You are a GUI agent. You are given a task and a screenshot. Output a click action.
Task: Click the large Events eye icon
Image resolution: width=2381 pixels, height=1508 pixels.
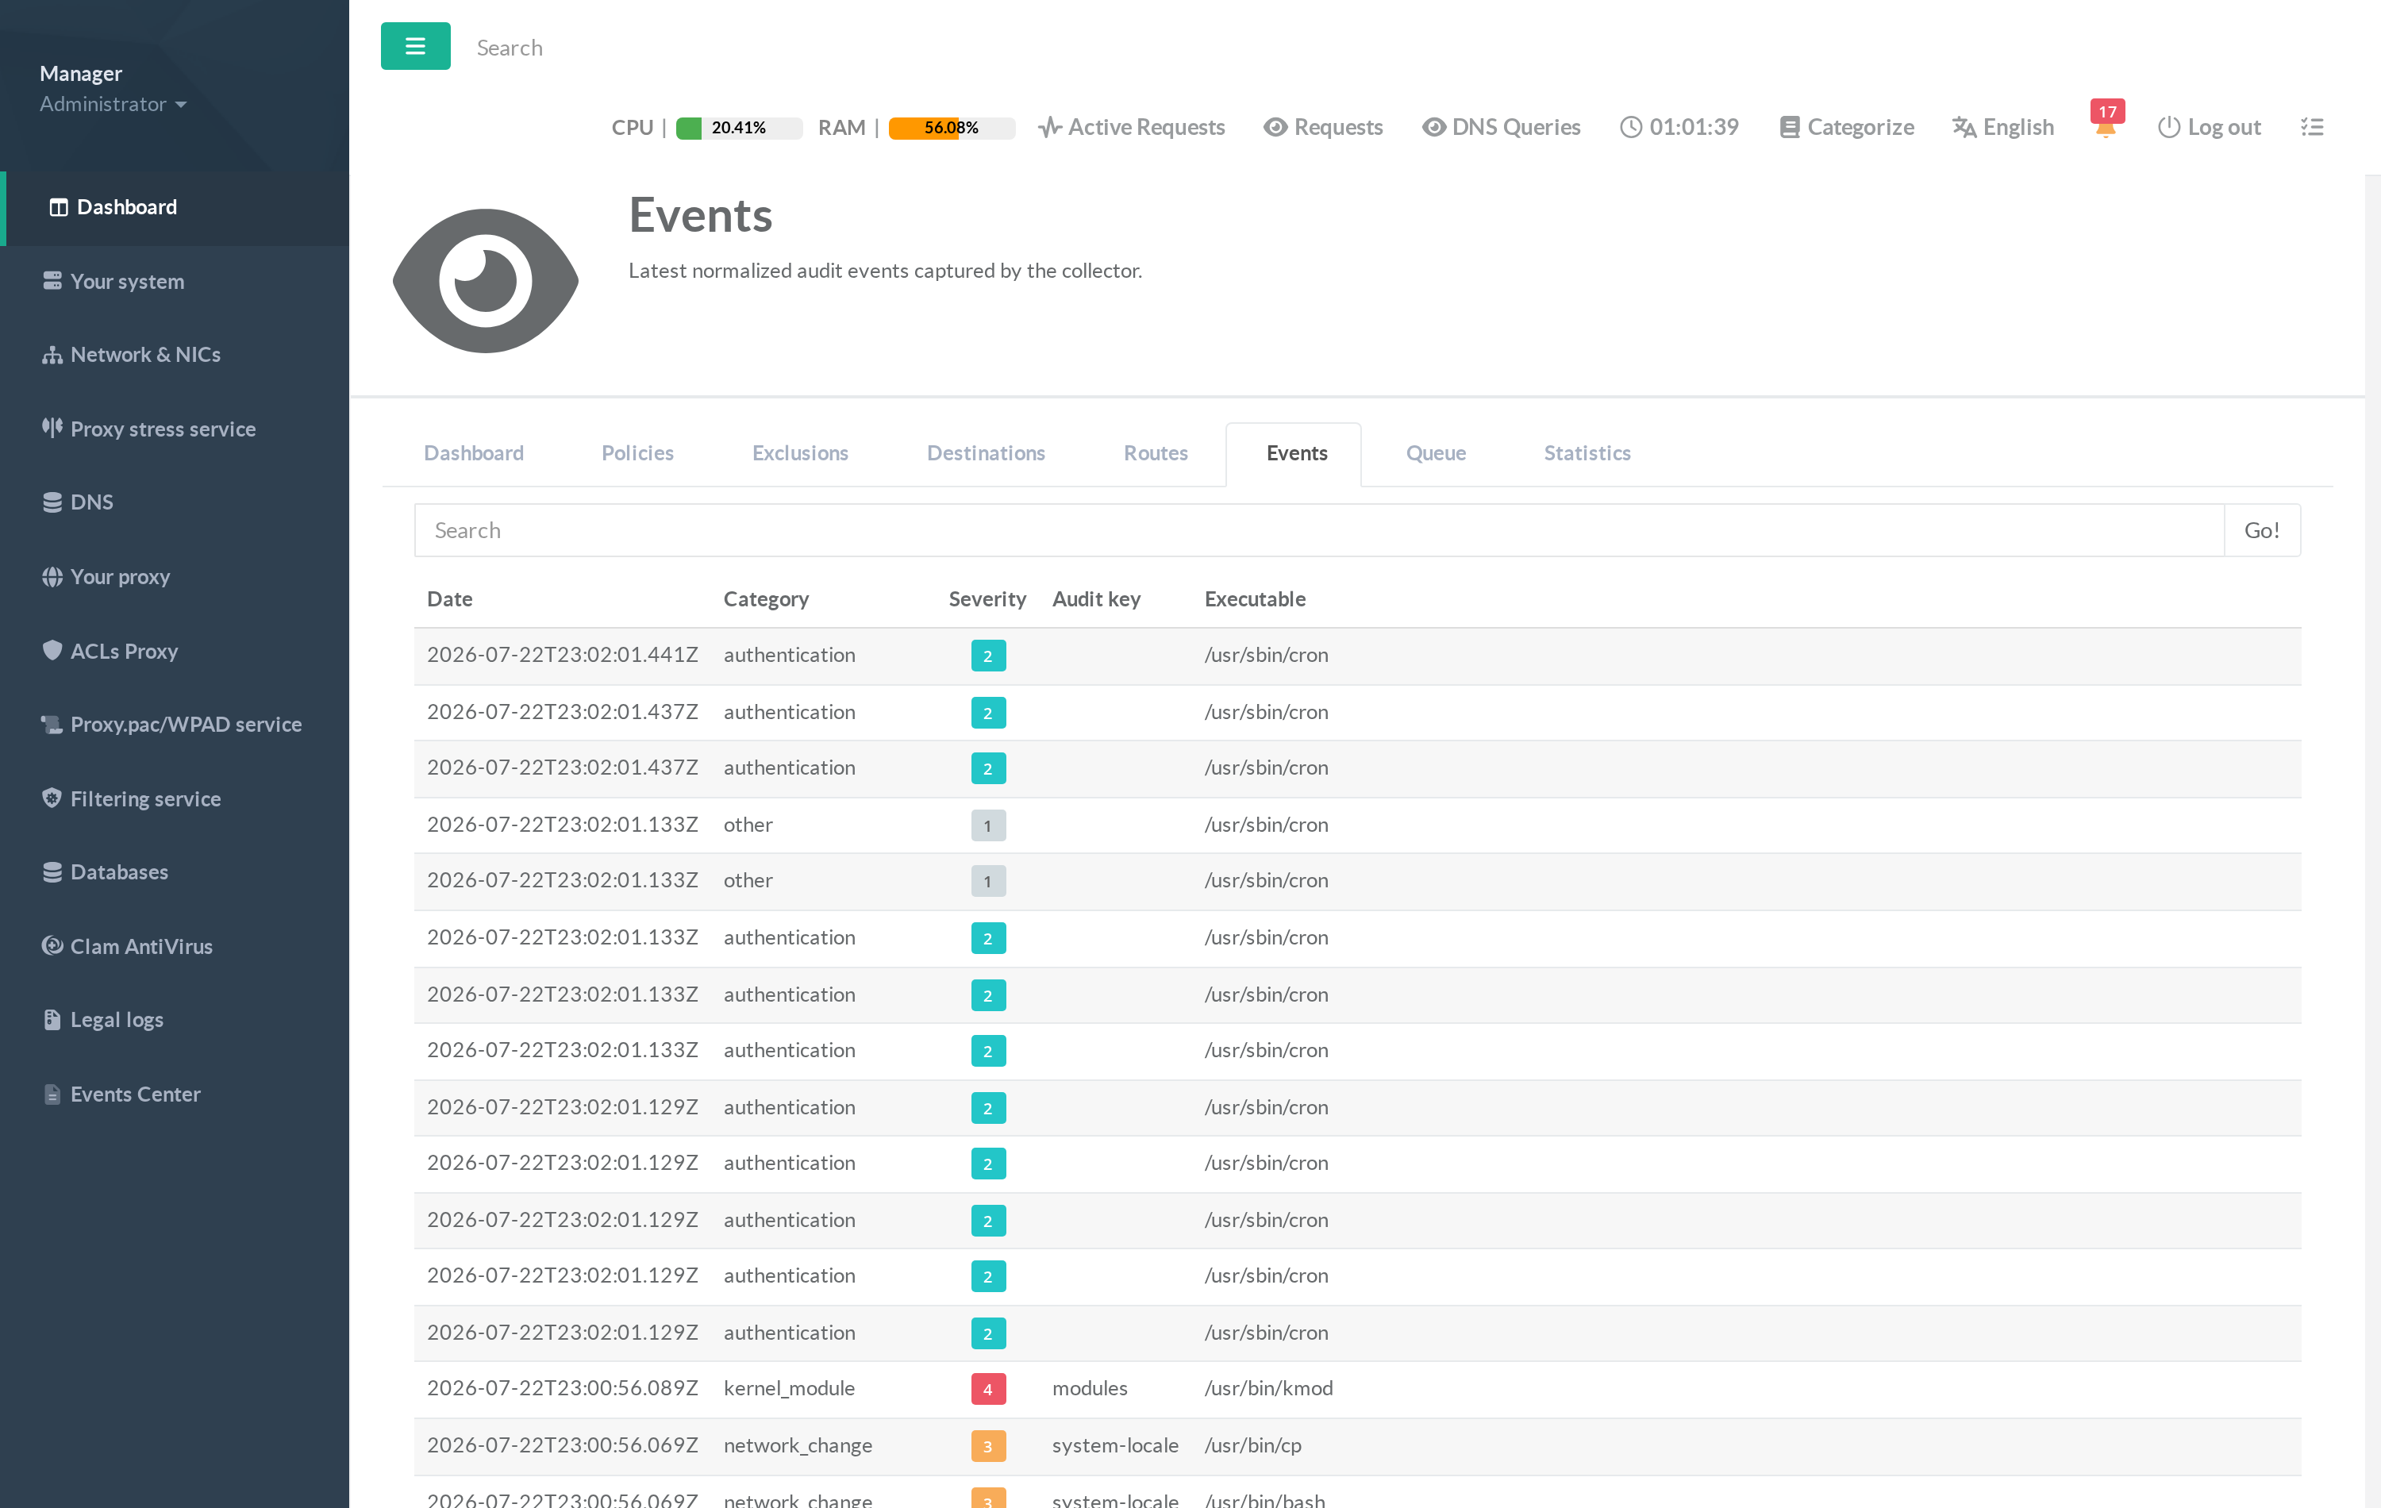click(486, 281)
